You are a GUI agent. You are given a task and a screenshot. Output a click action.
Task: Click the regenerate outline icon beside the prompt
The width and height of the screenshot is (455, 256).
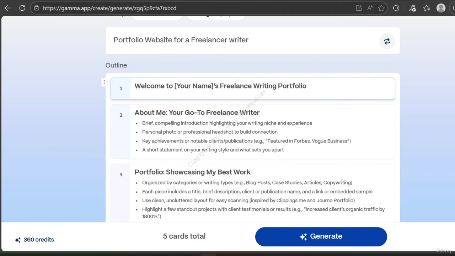point(387,41)
